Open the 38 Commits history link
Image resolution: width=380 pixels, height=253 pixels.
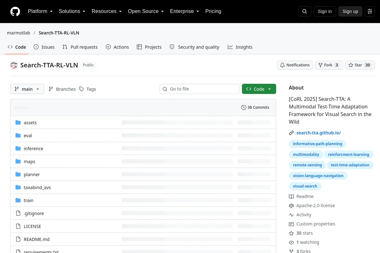pyautogui.click(x=255, y=108)
